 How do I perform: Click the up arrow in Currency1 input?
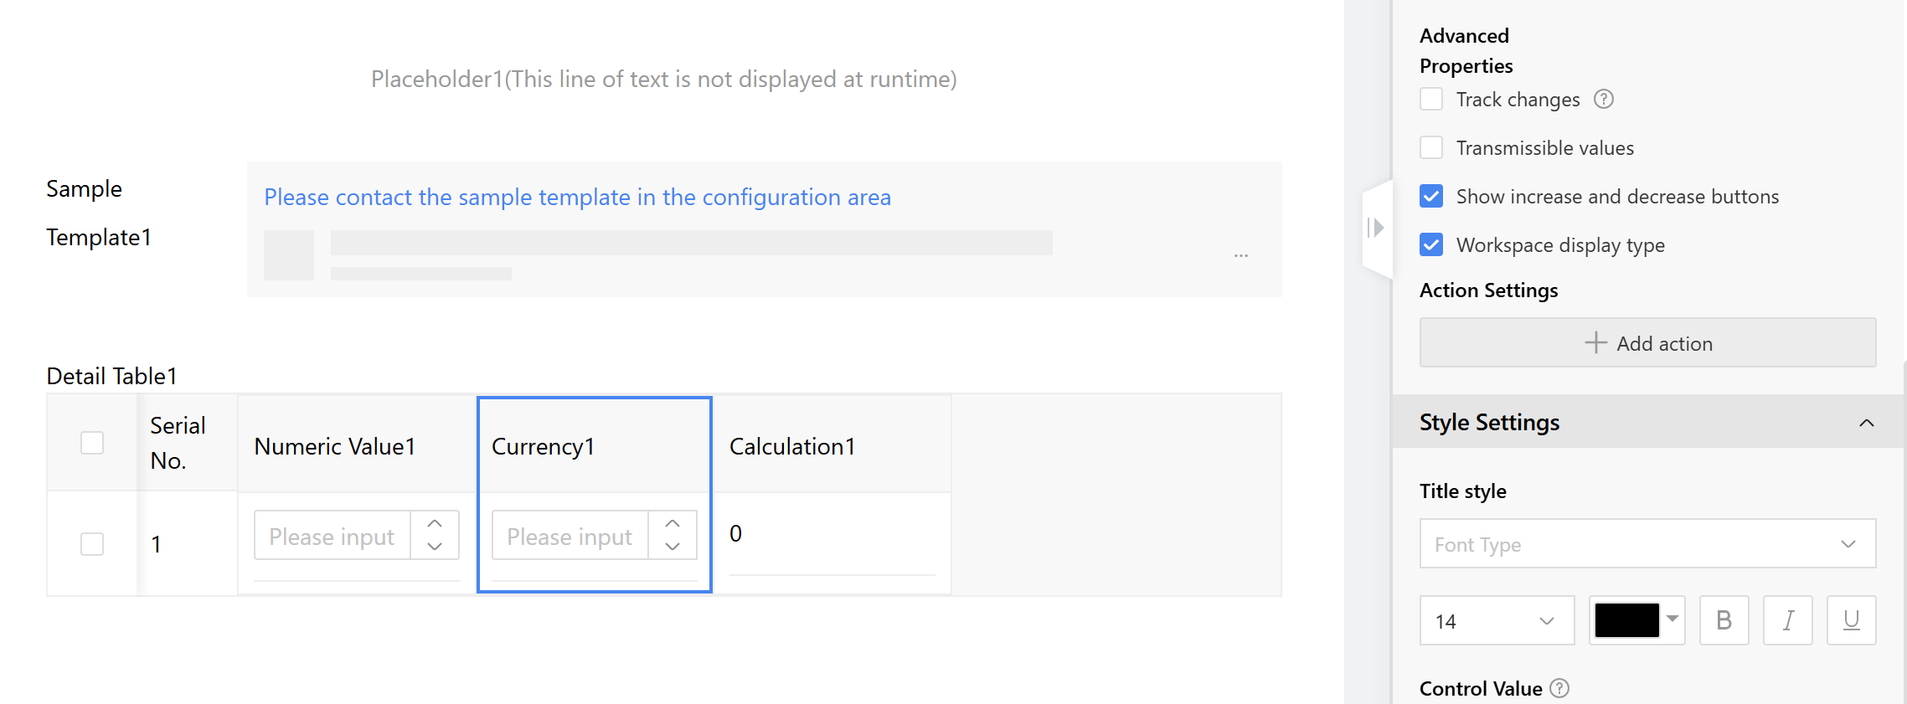point(673,523)
